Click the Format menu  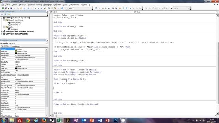coord(39,5)
